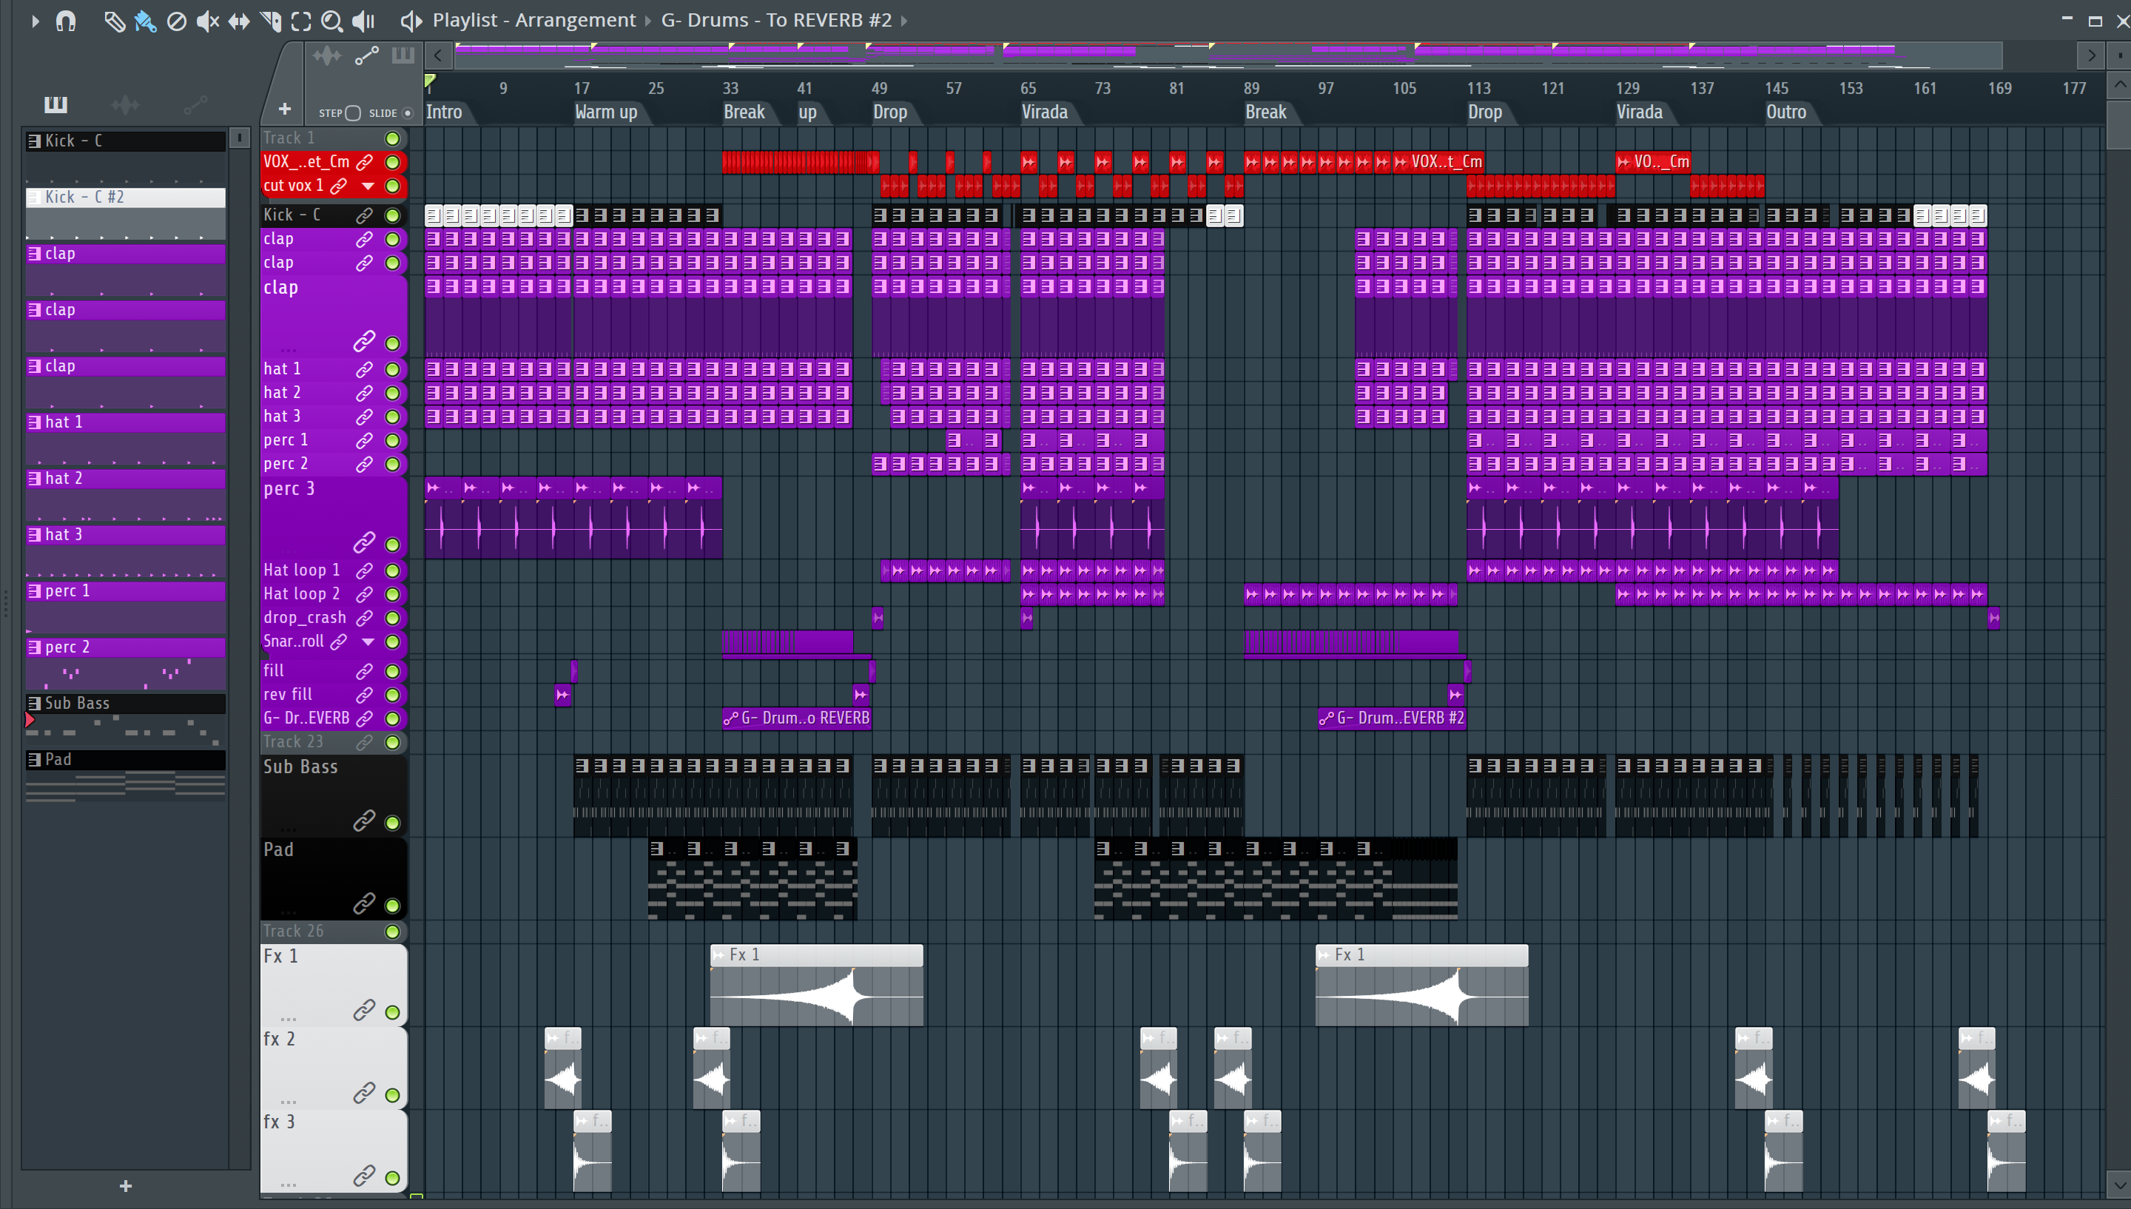2131x1209 pixels.
Task: Select the Playback tool
Action: click(363, 21)
